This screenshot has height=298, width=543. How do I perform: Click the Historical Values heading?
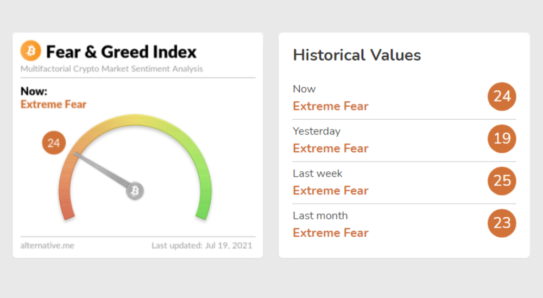357,55
